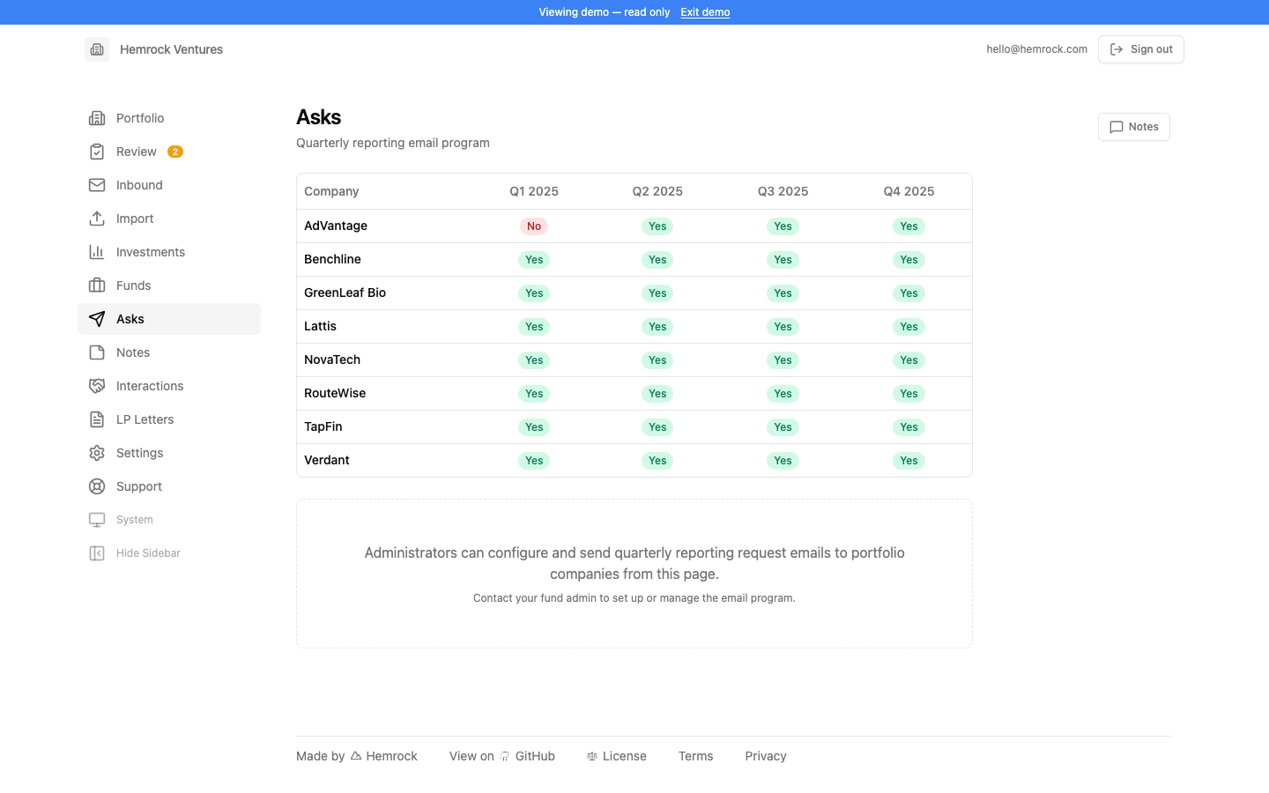
Task: Click the Hemrock Ventures building logo icon
Action: coord(97,49)
